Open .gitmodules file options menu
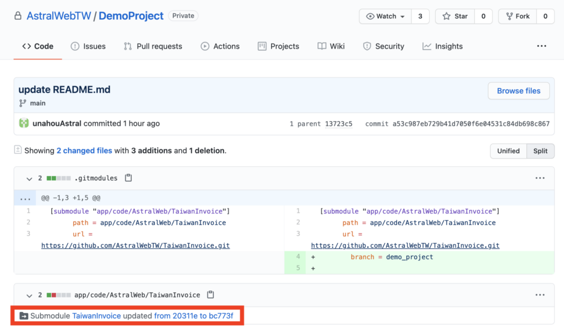 click(x=540, y=178)
